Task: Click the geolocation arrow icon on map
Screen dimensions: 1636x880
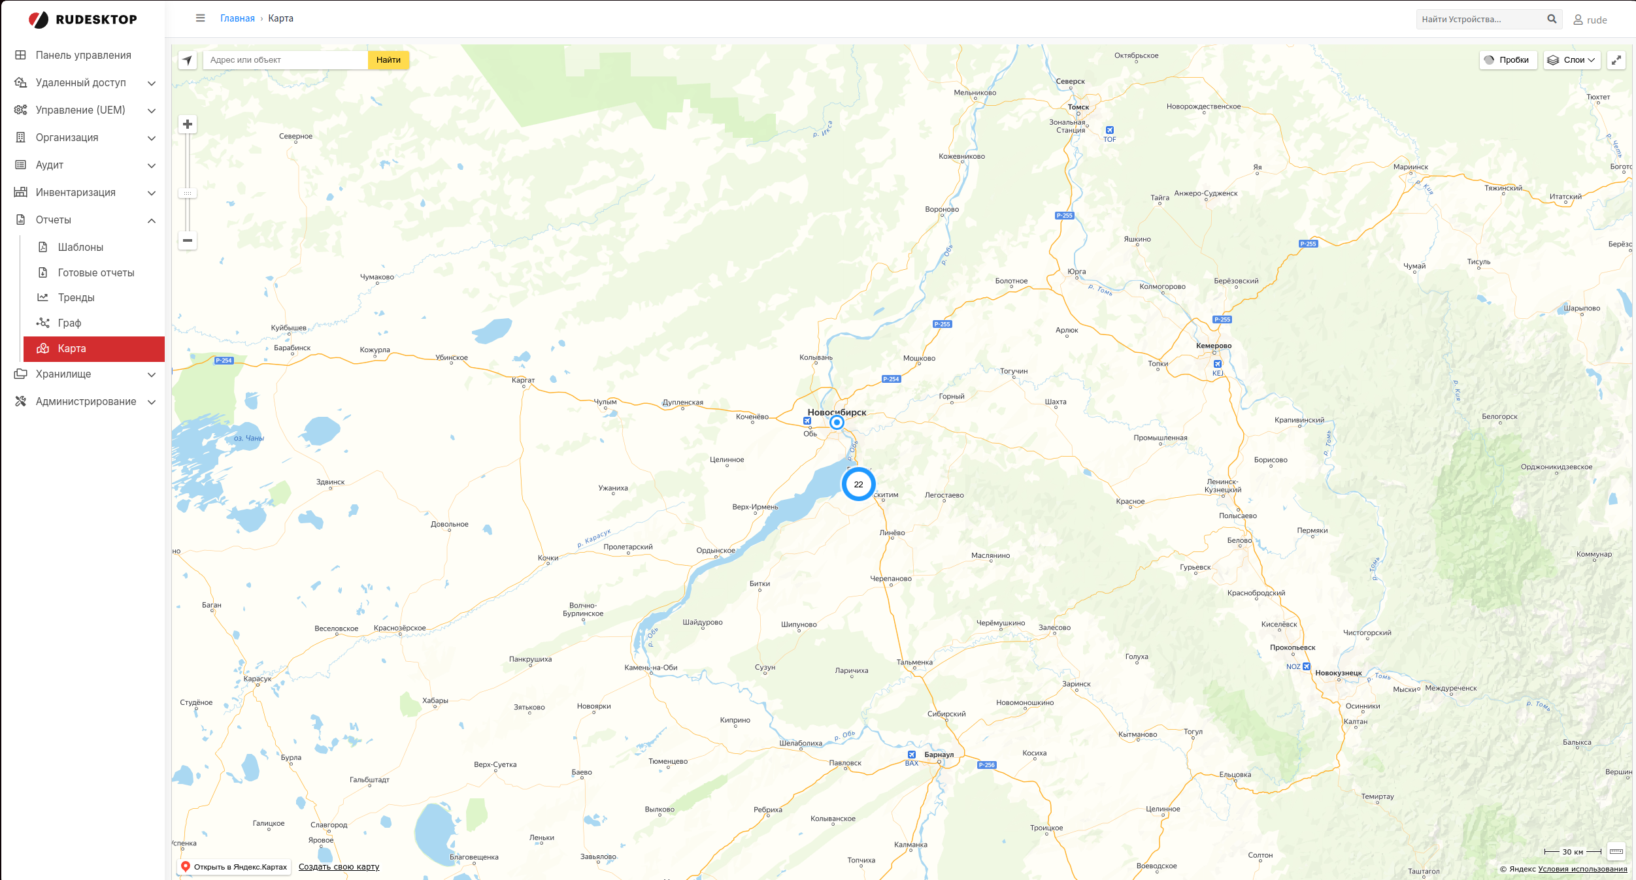Action: tap(188, 60)
